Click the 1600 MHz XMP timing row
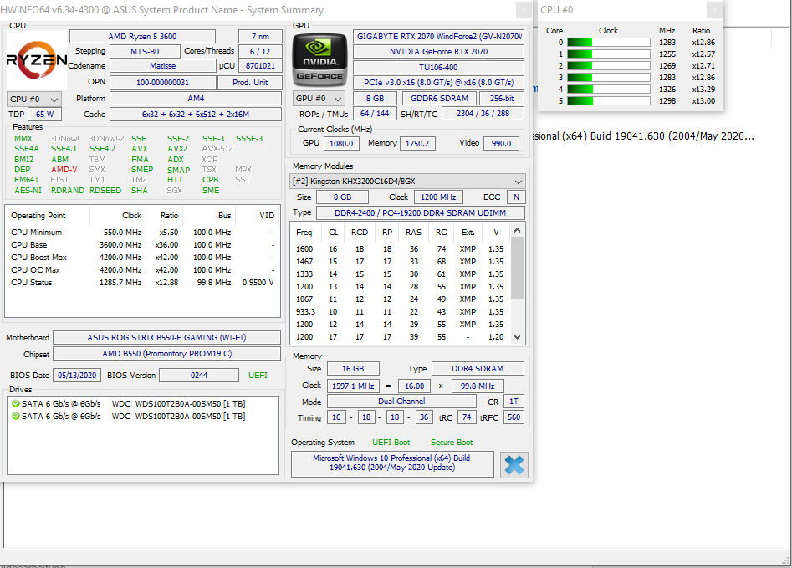 [x=400, y=249]
